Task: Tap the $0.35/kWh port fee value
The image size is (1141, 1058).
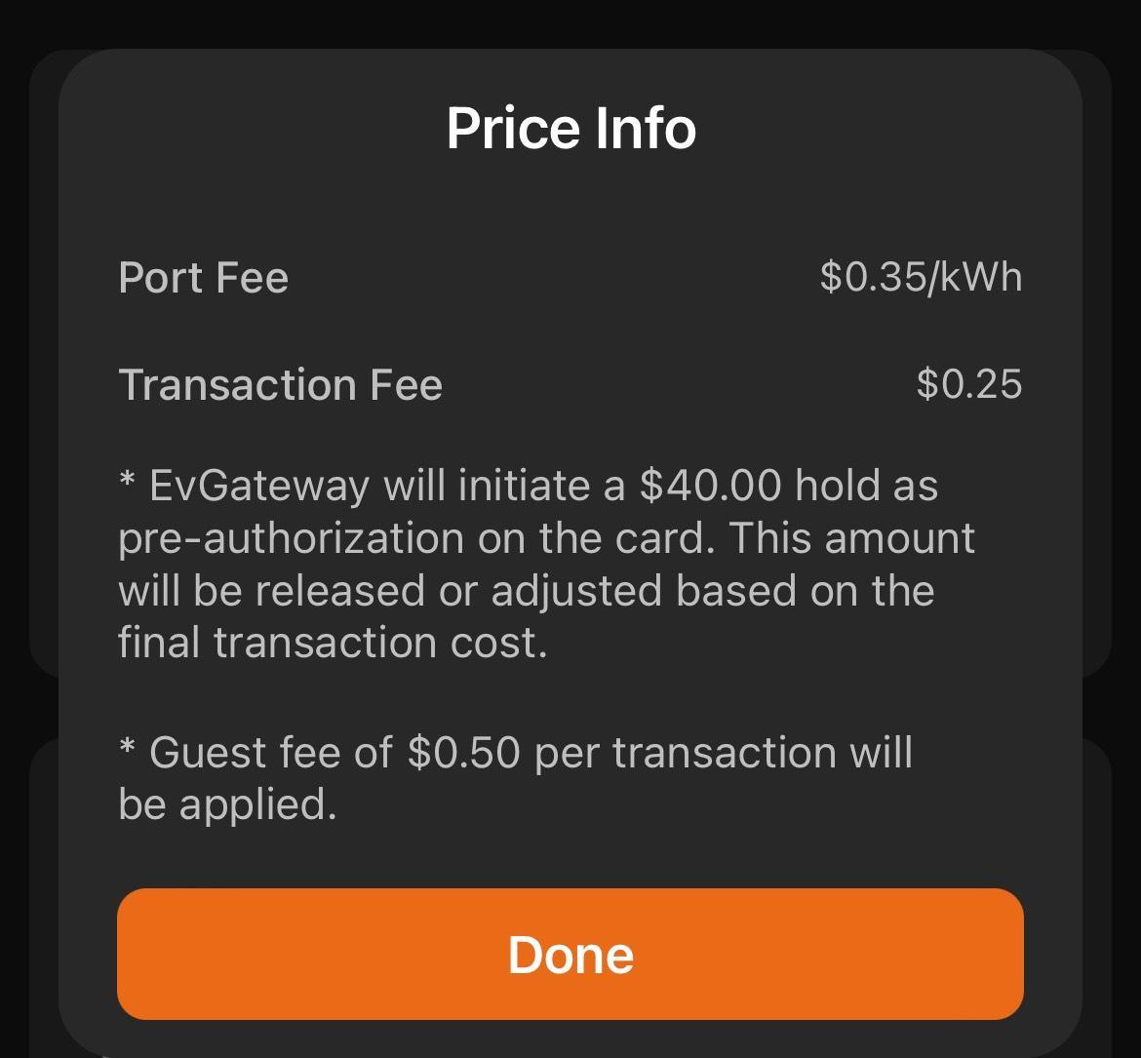Action: [921, 277]
